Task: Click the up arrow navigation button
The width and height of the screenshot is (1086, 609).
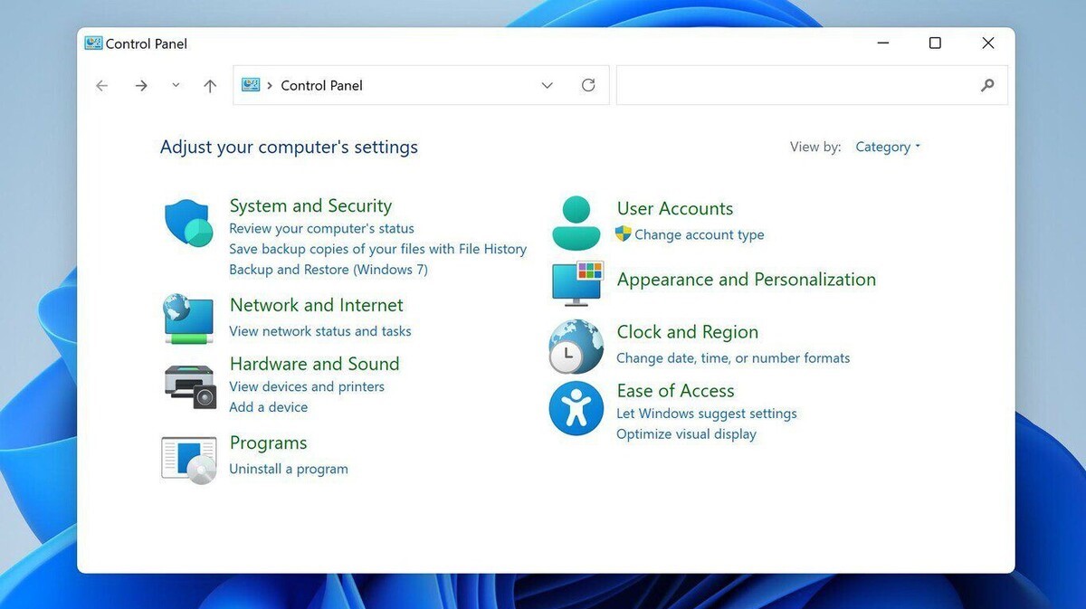Action: tap(210, 86)
